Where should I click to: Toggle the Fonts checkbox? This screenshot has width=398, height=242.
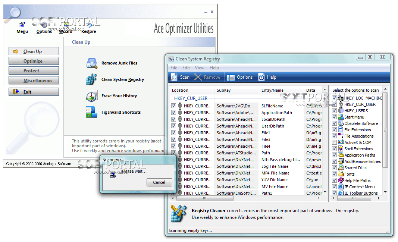tap(334, 174)
